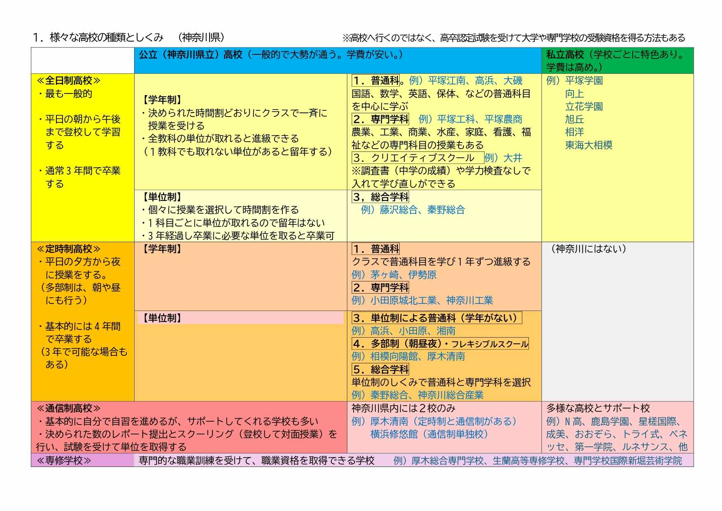Screen dimensions: 722x511
Task: Click '・個々に授業を選択して時間割を作る'
Action: [x=219, y=210]
